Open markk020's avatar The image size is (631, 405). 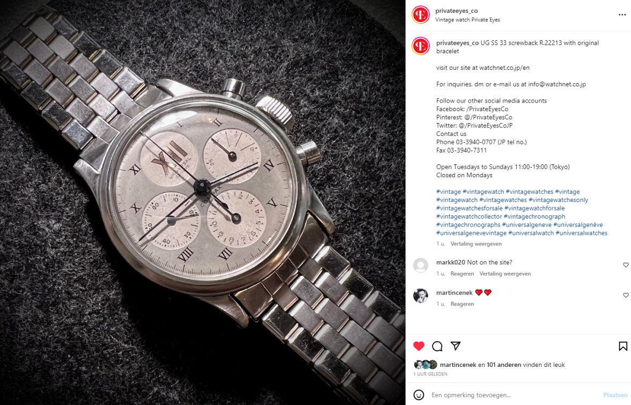point(421,265)
